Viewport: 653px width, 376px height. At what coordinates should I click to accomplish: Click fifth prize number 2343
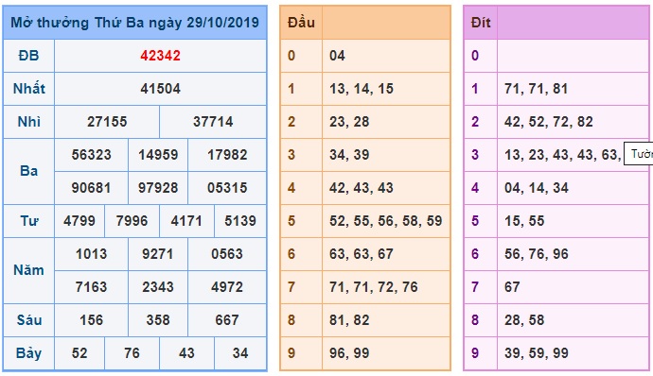[158, 287]
